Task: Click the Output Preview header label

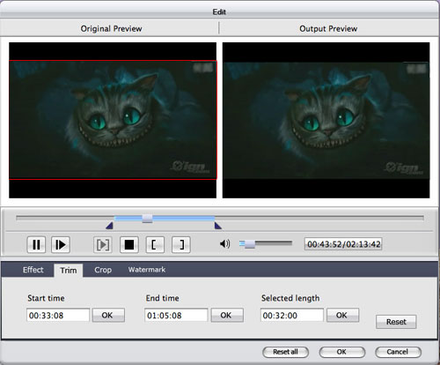Action: 328,29
